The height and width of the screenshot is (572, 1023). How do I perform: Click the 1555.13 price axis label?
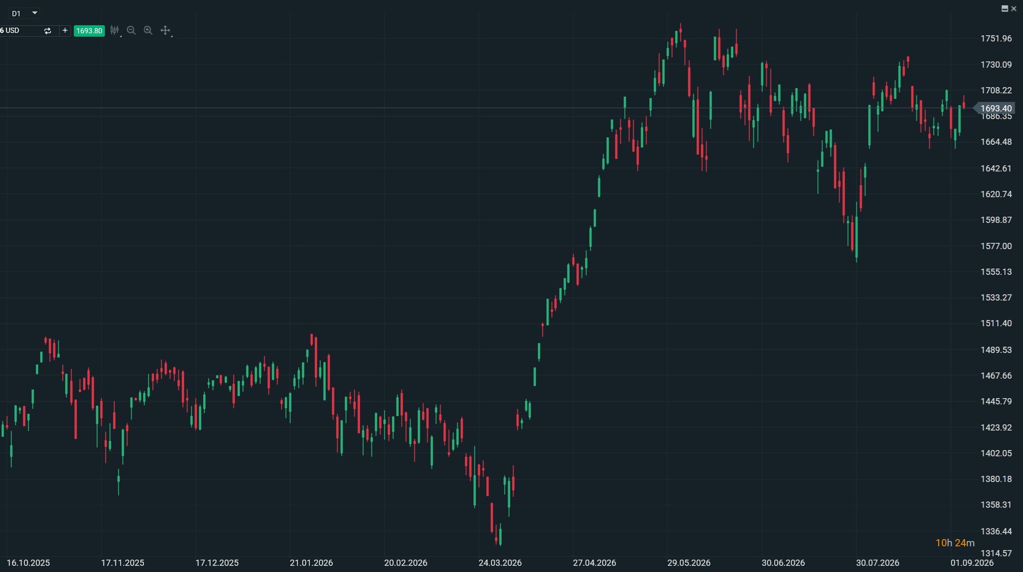[996, 272]
